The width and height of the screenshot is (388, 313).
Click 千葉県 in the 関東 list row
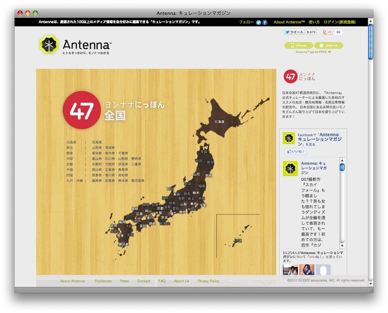click(x=123, y=153)
